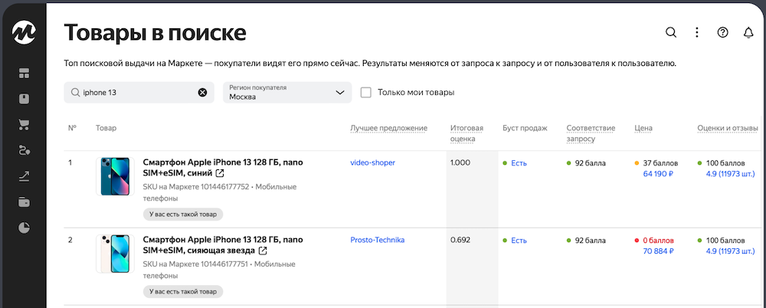
Task: Open the products box icon in sidebar
Action: coord(24,99)
